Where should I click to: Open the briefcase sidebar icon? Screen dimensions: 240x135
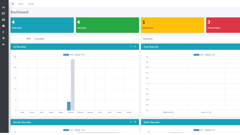tap(3, 26)
